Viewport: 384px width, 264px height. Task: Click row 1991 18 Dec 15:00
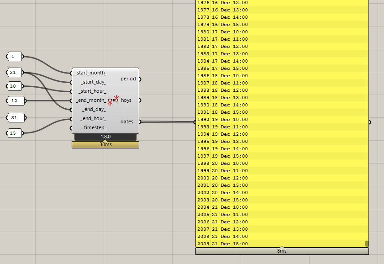coord(282,112)
